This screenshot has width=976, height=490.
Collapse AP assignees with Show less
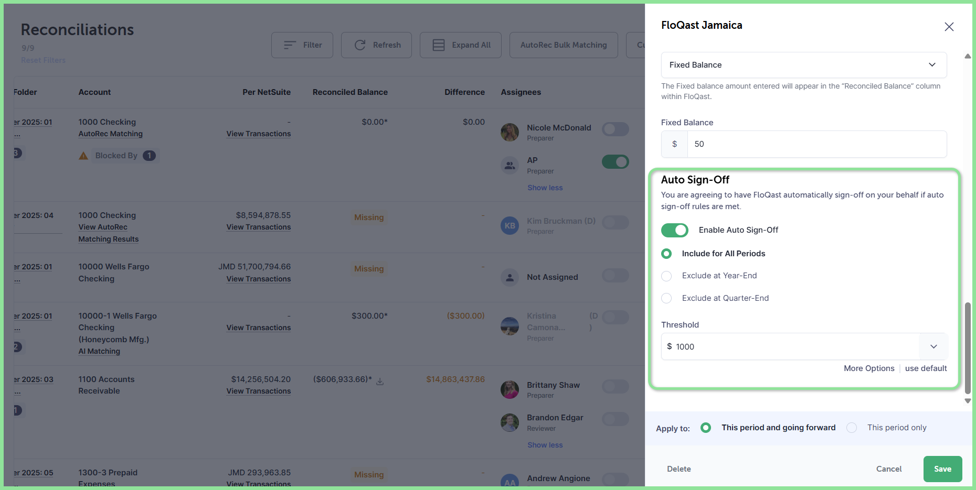[x=545, y=188]
